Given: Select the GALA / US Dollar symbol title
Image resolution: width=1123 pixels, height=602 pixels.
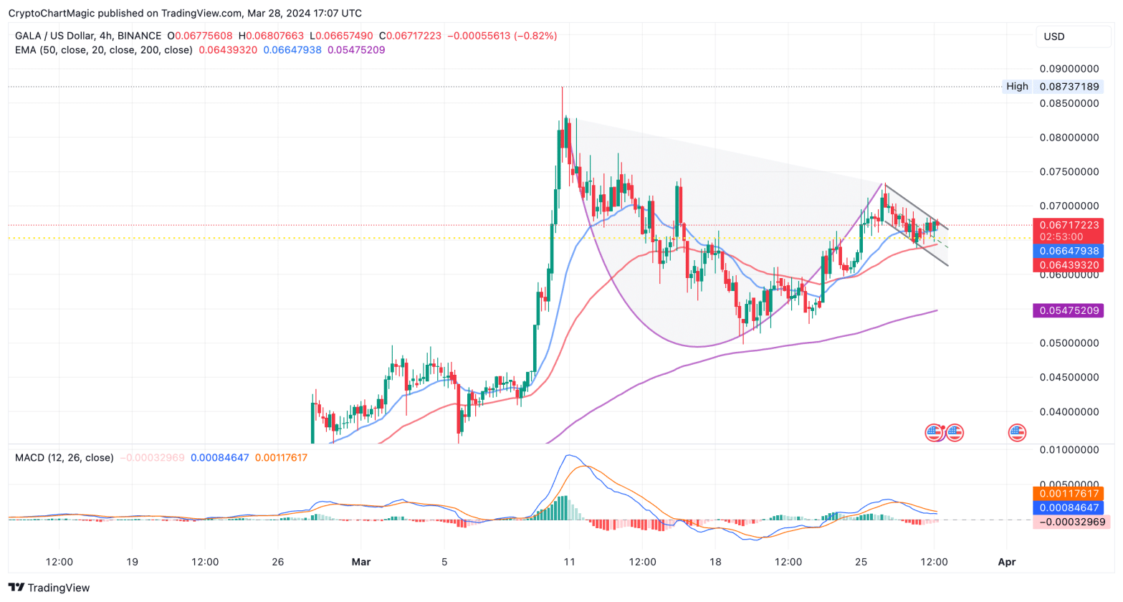Looking at the screenshot, I should click(89, 36).
